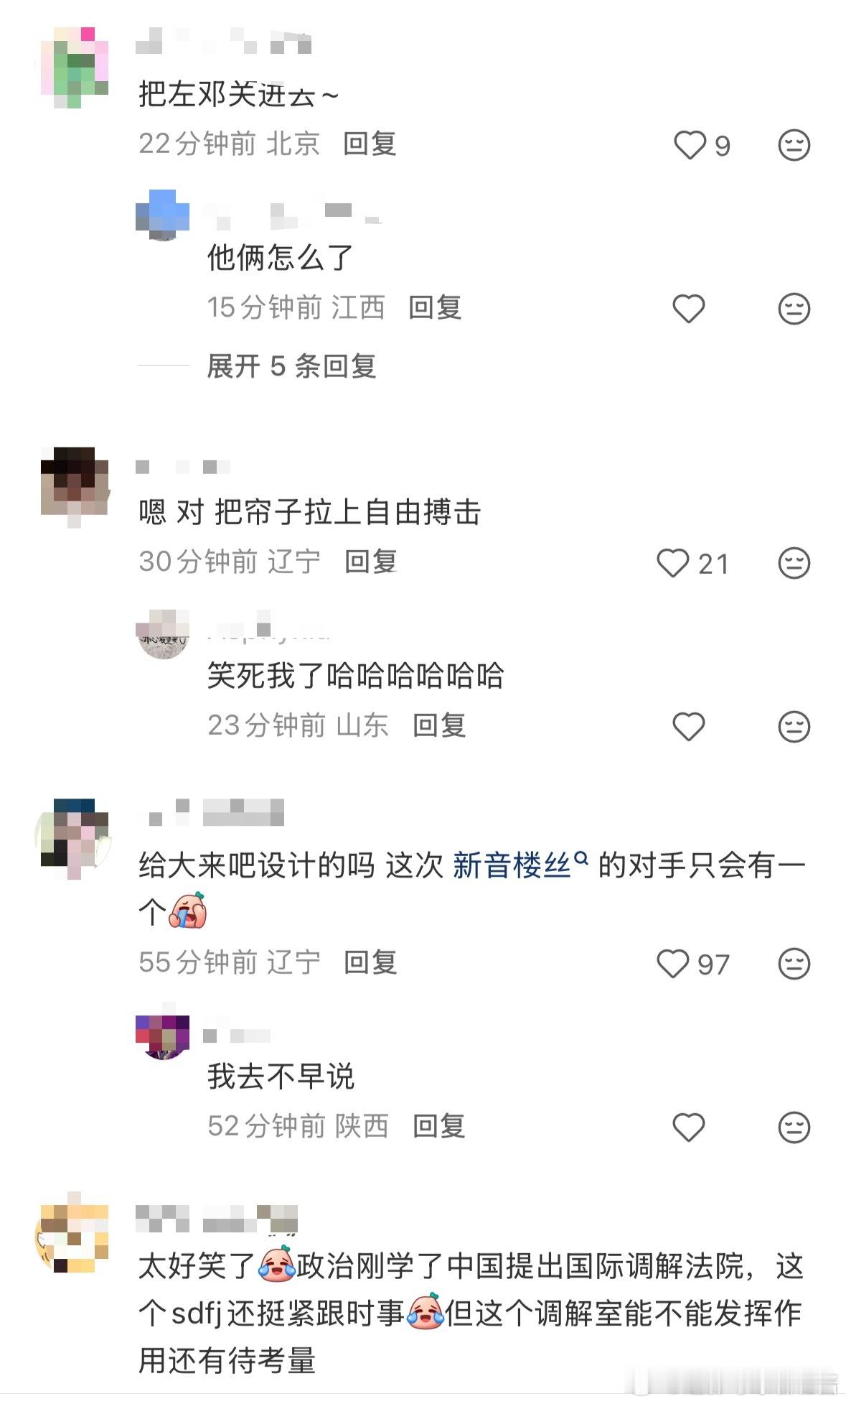
Task: Tap dislike face on 我去不早说 reply
Action: click(x=794, y=1128)
